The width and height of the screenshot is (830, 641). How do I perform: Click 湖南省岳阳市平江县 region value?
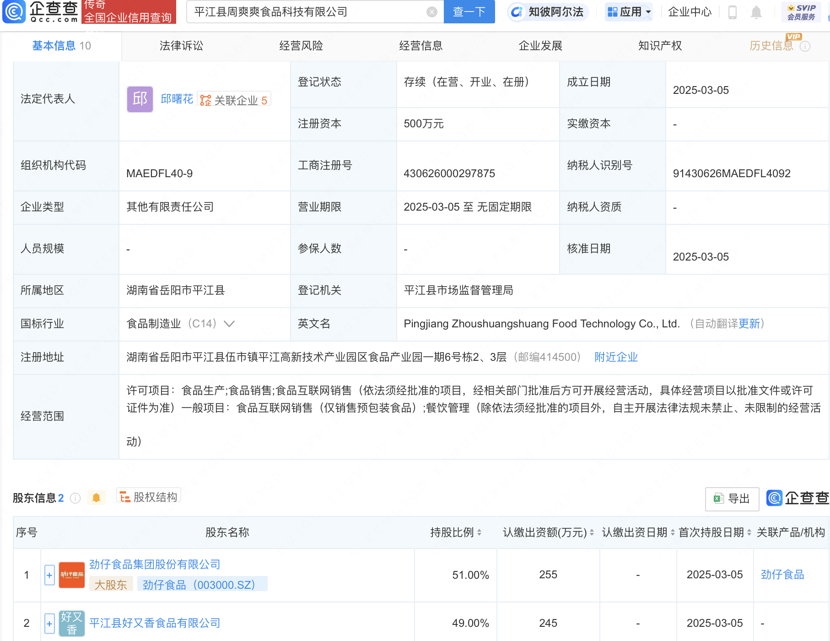click(176, 290)
